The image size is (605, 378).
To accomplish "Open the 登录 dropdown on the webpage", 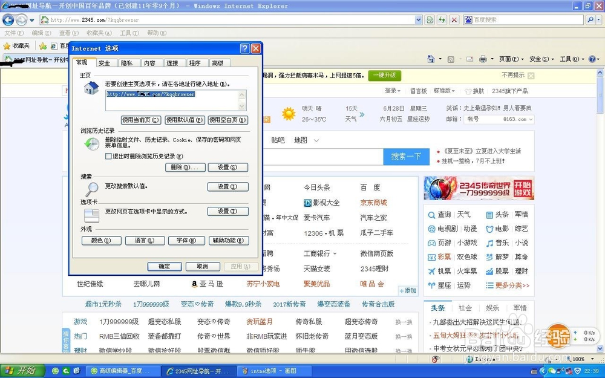I will (393, 91).
